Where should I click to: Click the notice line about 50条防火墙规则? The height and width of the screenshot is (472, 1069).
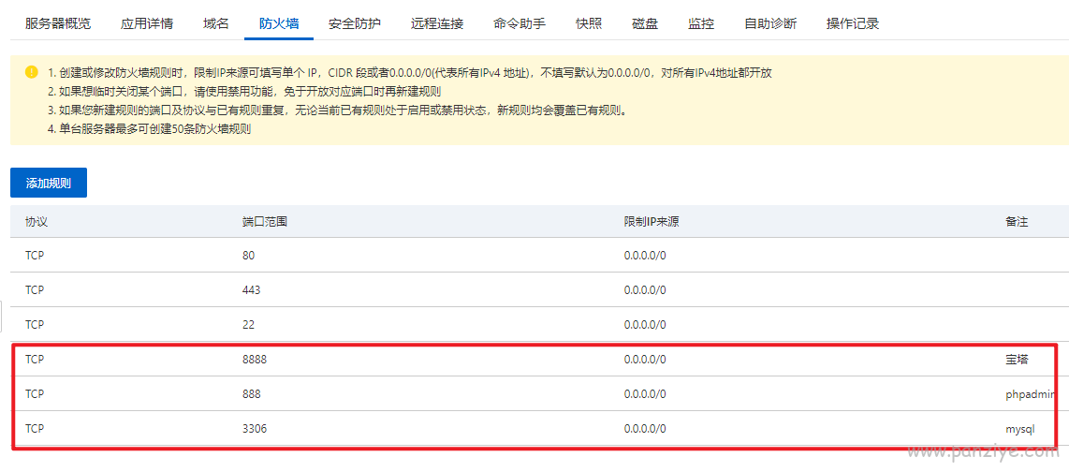[150, 129]
